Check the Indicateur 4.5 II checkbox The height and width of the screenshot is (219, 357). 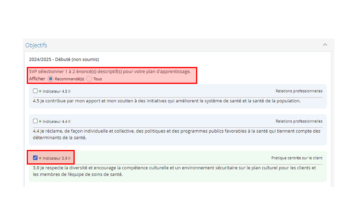point(35,91)
